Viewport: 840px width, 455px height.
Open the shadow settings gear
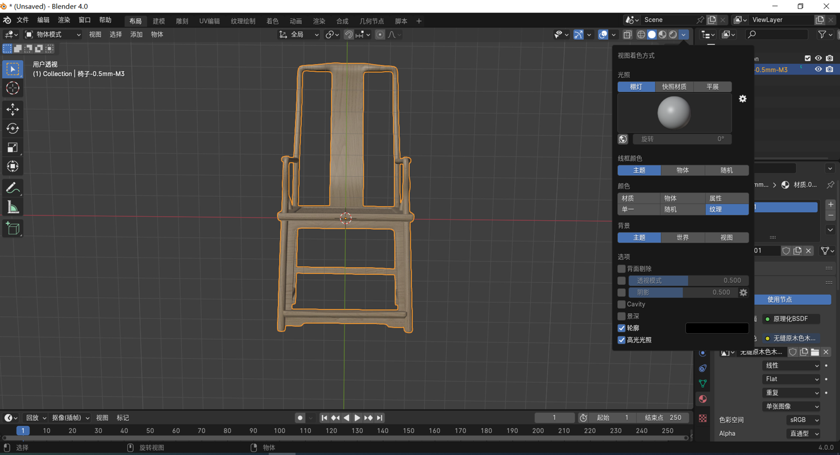click(743, 292)
